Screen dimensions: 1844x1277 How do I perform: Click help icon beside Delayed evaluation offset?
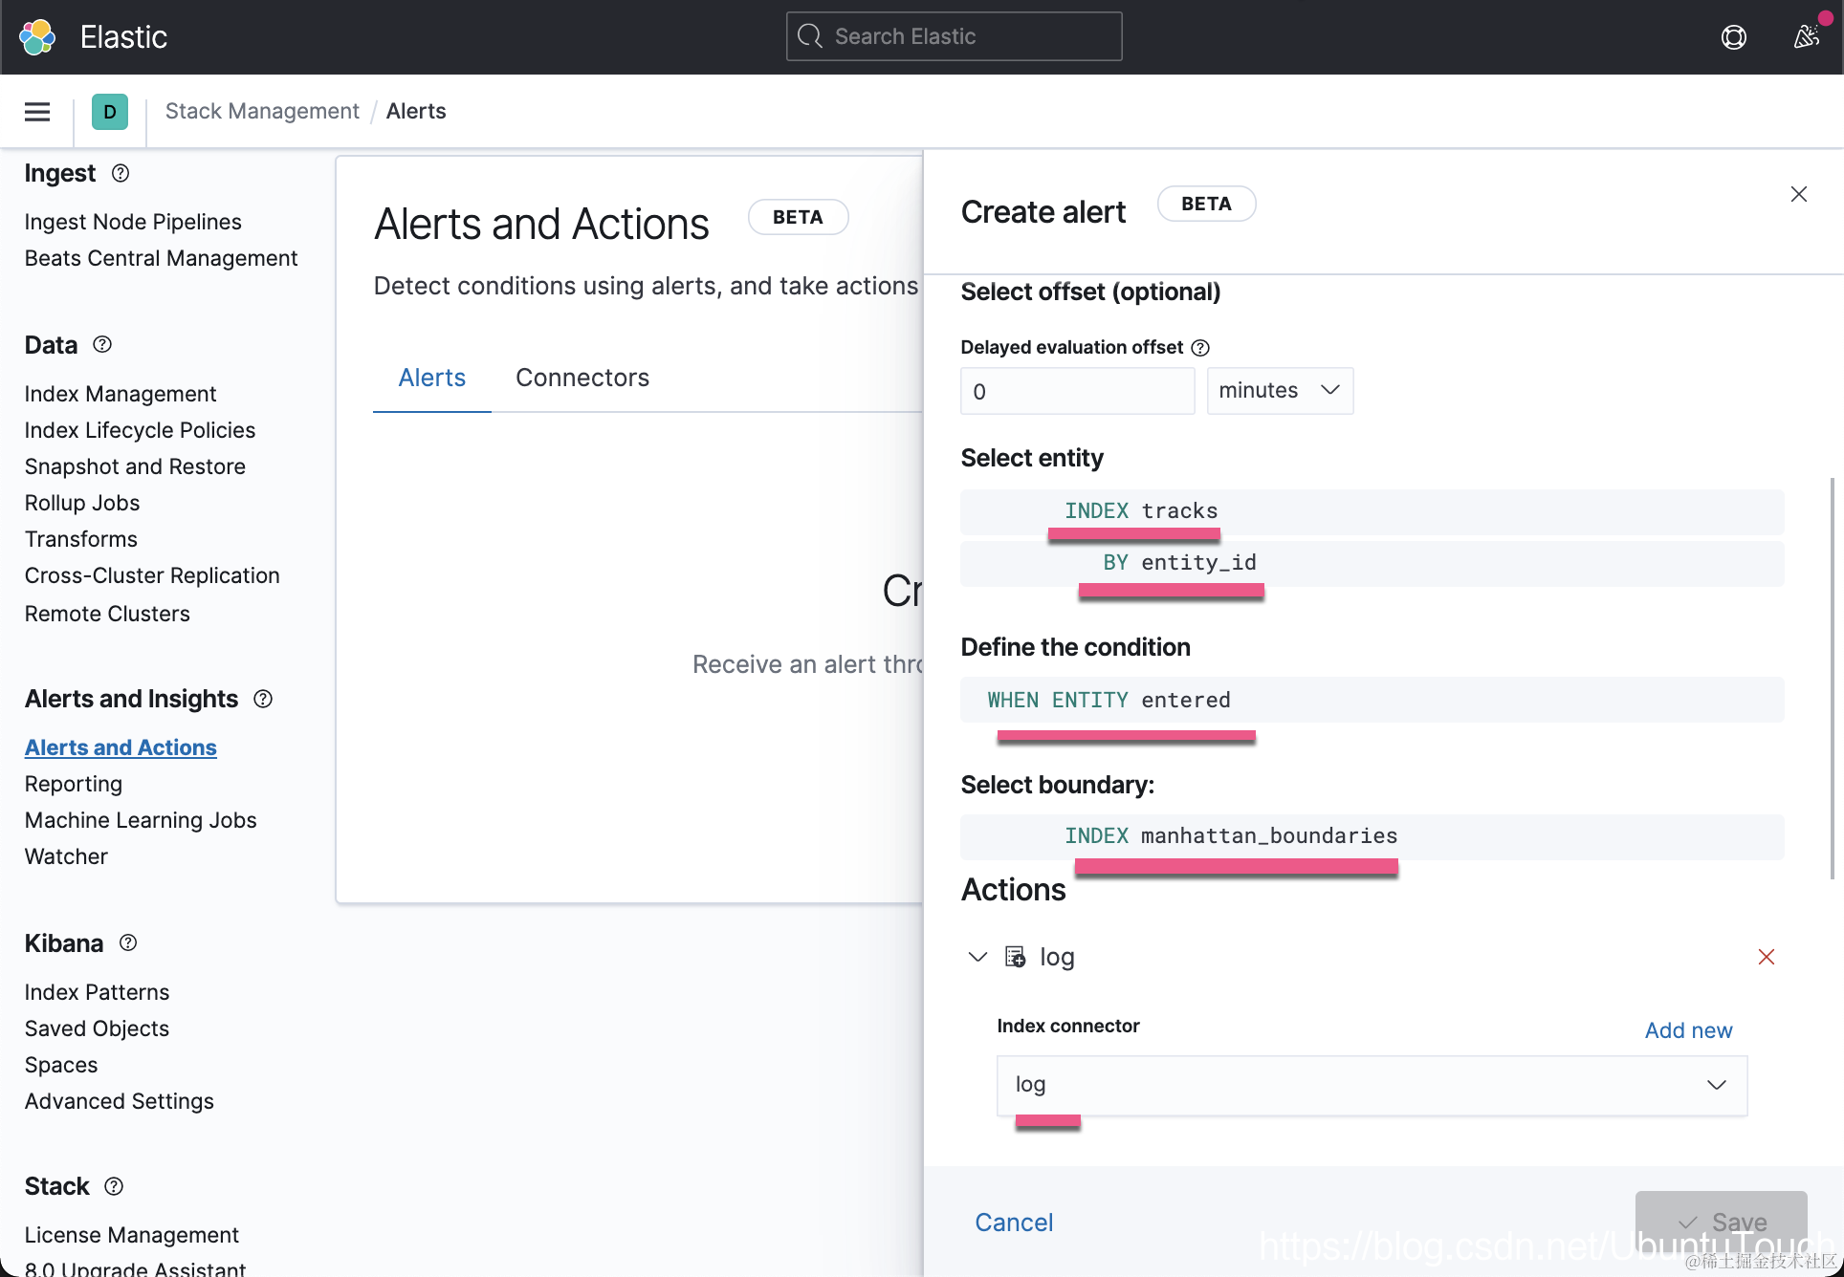coord(1200,348)
